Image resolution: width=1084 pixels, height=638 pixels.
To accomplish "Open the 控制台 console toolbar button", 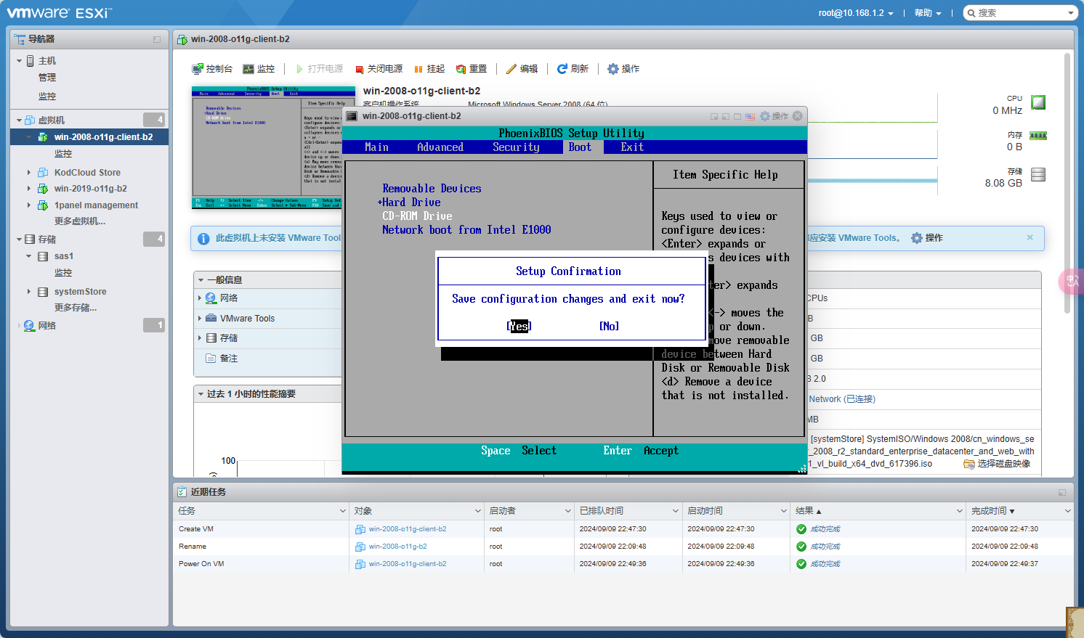I will coord(212,69).
